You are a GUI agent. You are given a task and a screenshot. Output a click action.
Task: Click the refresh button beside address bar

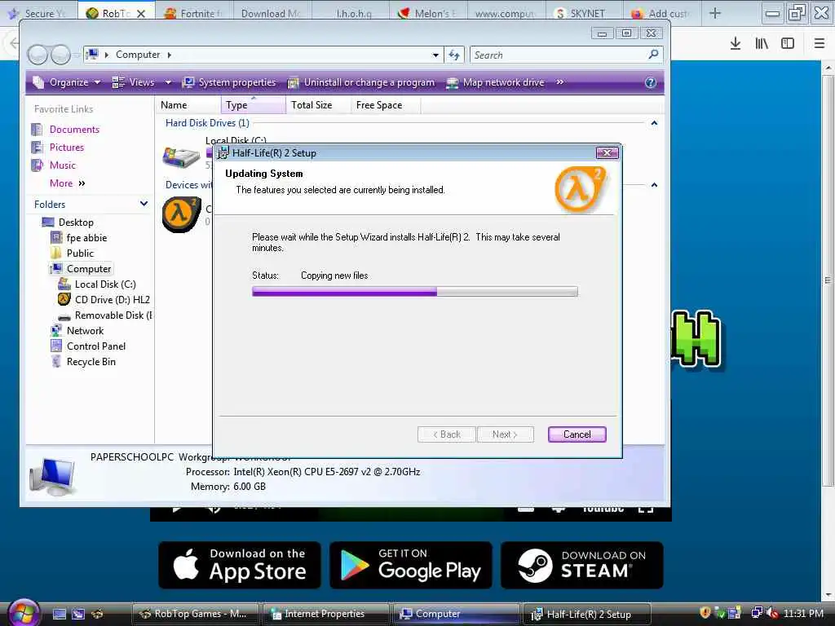pos(453,55)
